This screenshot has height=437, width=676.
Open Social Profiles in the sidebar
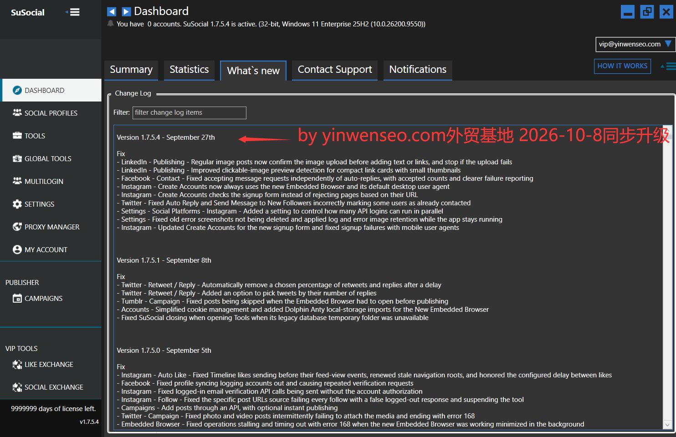51,113
